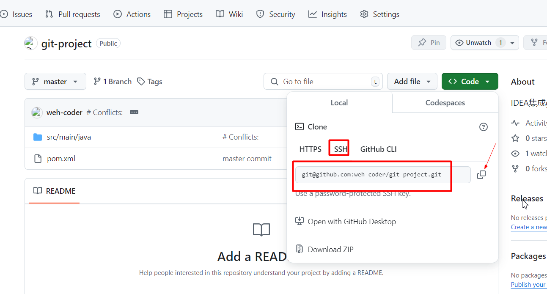Screen dimensions: 547x294
Task: Open the Issues tab
Action: pos(16,14)
